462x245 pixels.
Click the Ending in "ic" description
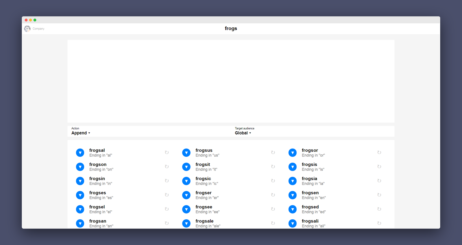pos(207,184)
